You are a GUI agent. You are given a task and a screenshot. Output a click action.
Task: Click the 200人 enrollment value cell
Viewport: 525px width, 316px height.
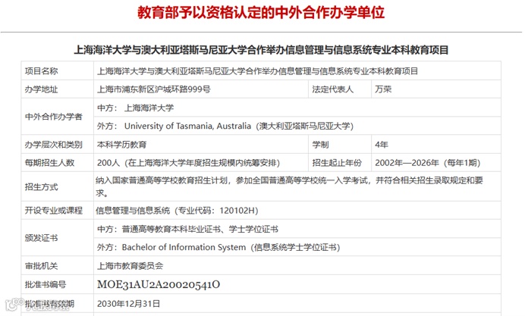[x=201, y=163]
